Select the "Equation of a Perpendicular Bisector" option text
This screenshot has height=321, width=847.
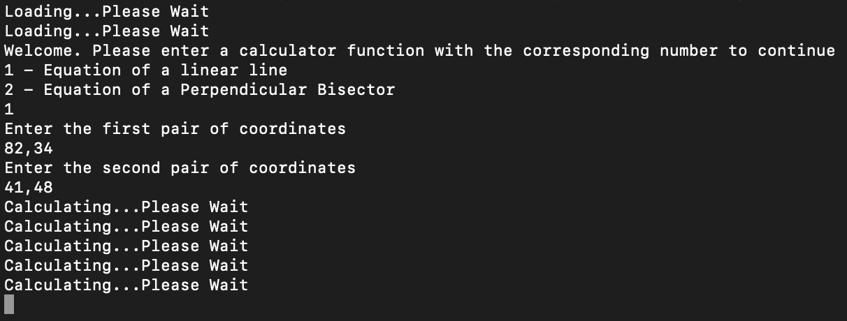pos(219,89)
